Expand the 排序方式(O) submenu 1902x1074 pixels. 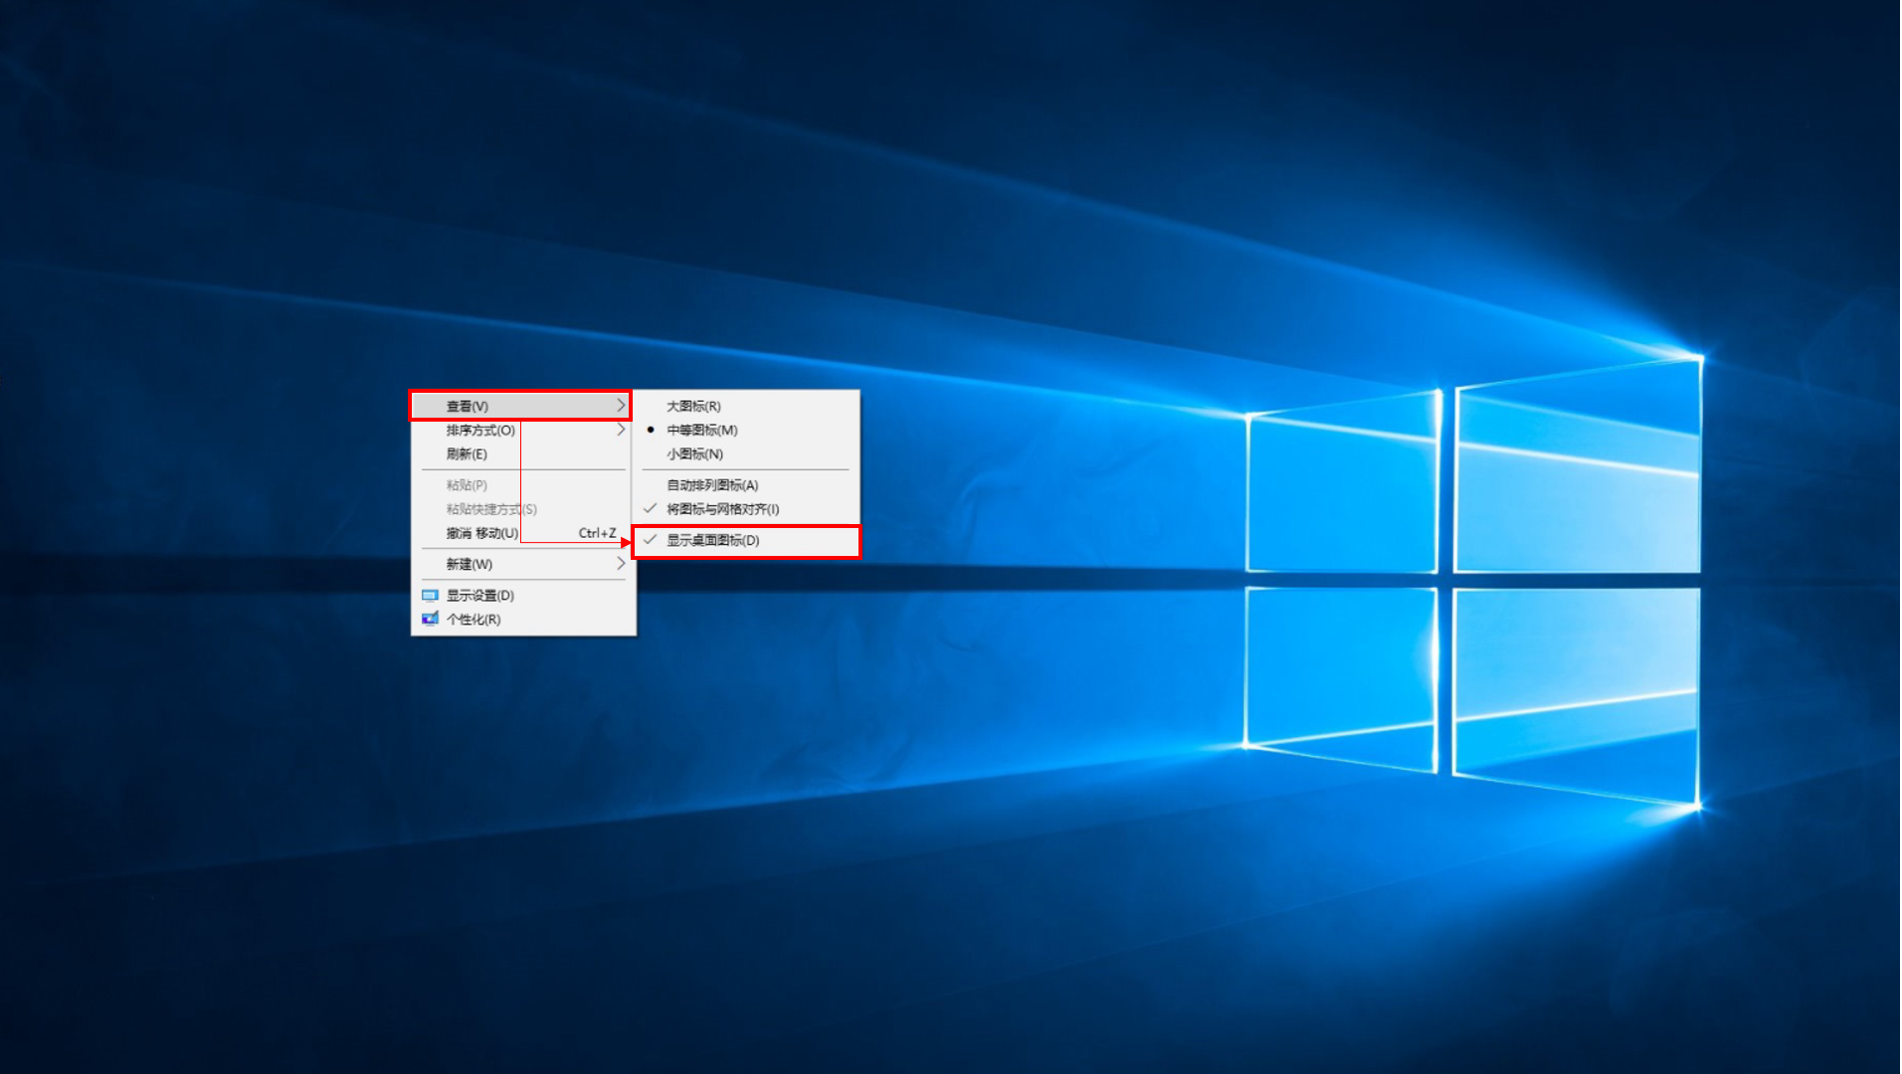[521, 430]
